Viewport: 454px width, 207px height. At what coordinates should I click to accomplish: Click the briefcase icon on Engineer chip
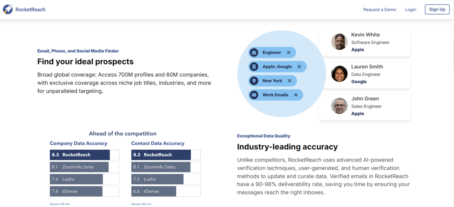pos(254,53)
